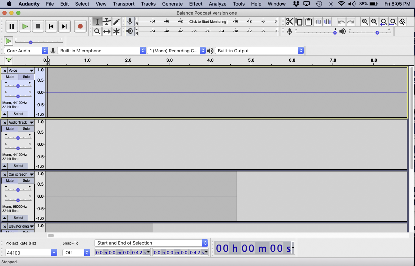Mute the Audio Track track

(x=10, y=128)
